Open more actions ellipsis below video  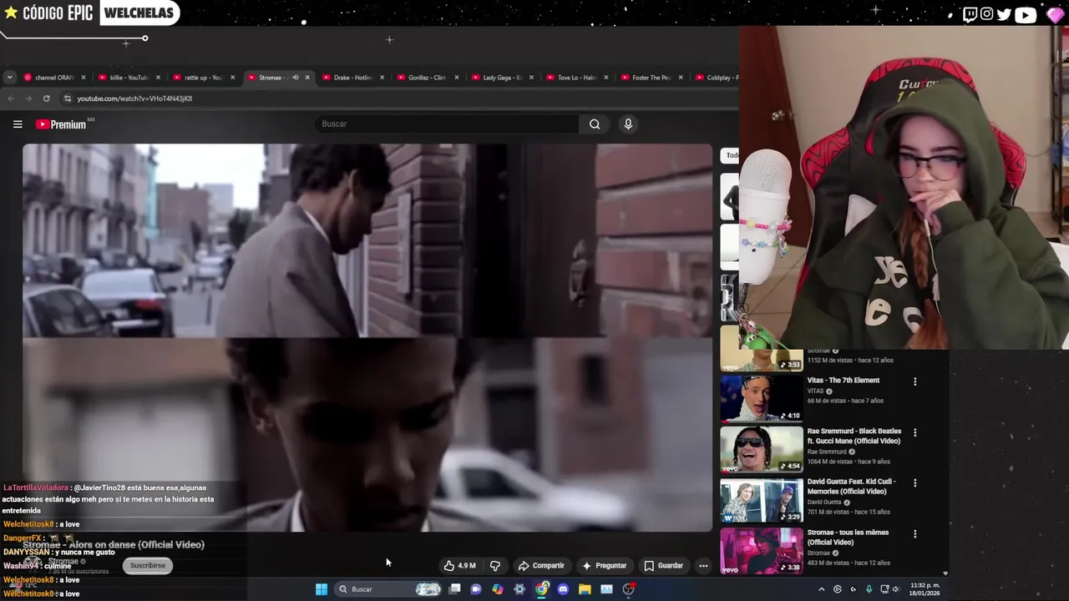703,566
